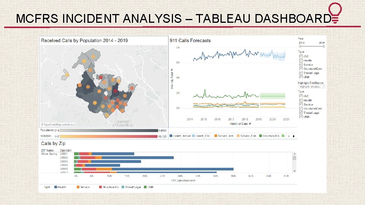
Task: Click the 2014 start handle of Year slider
Action: pos(300,46)
